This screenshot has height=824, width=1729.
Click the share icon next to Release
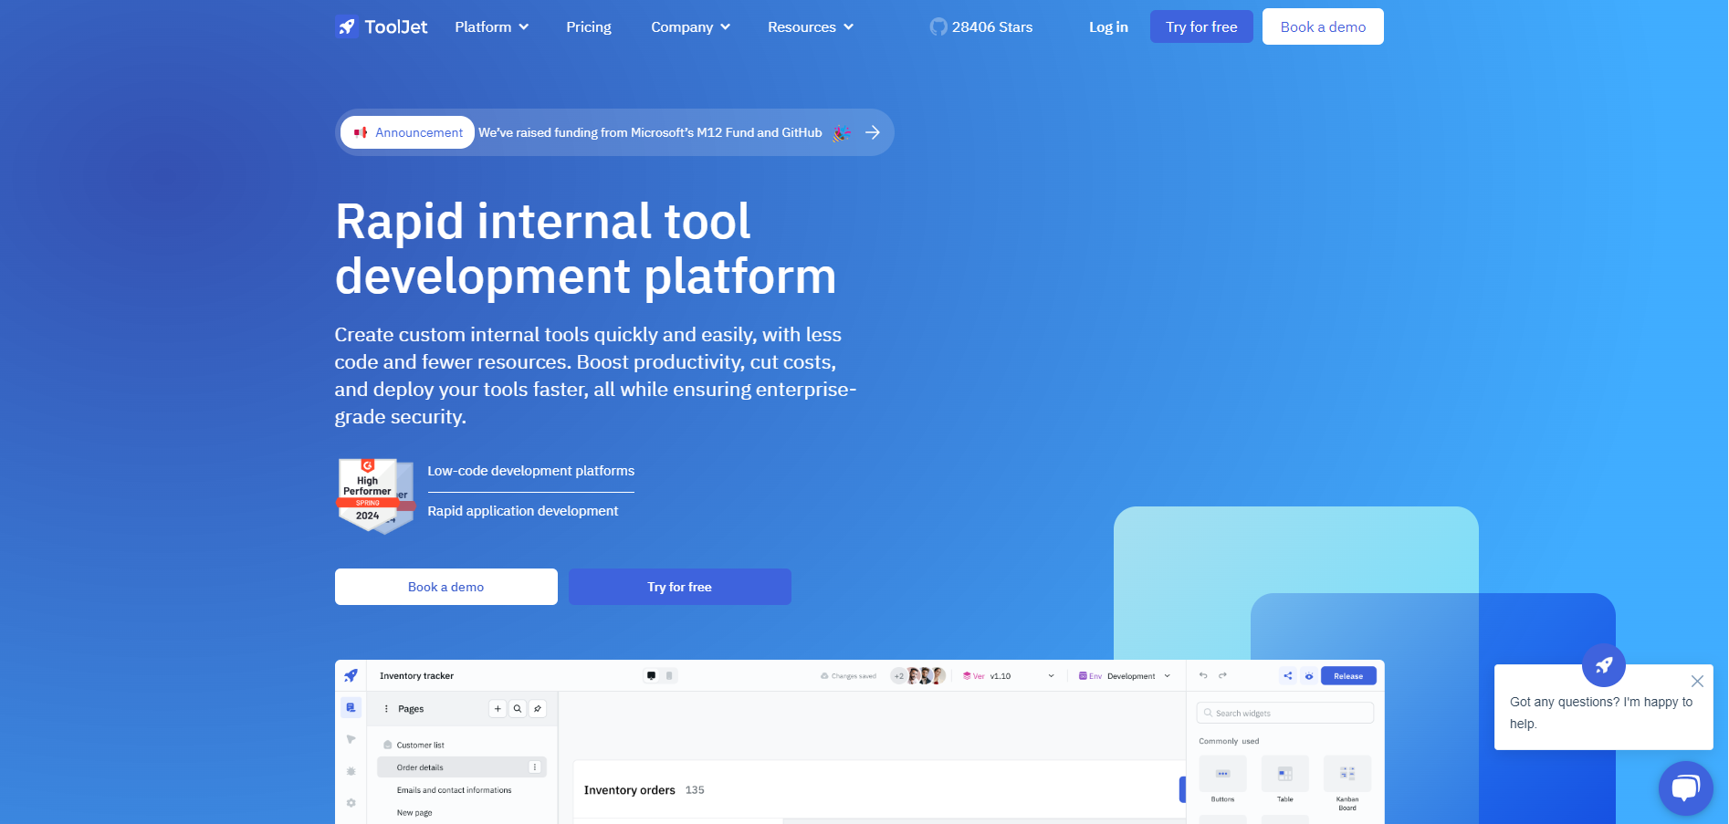[x=1287, y=676]
